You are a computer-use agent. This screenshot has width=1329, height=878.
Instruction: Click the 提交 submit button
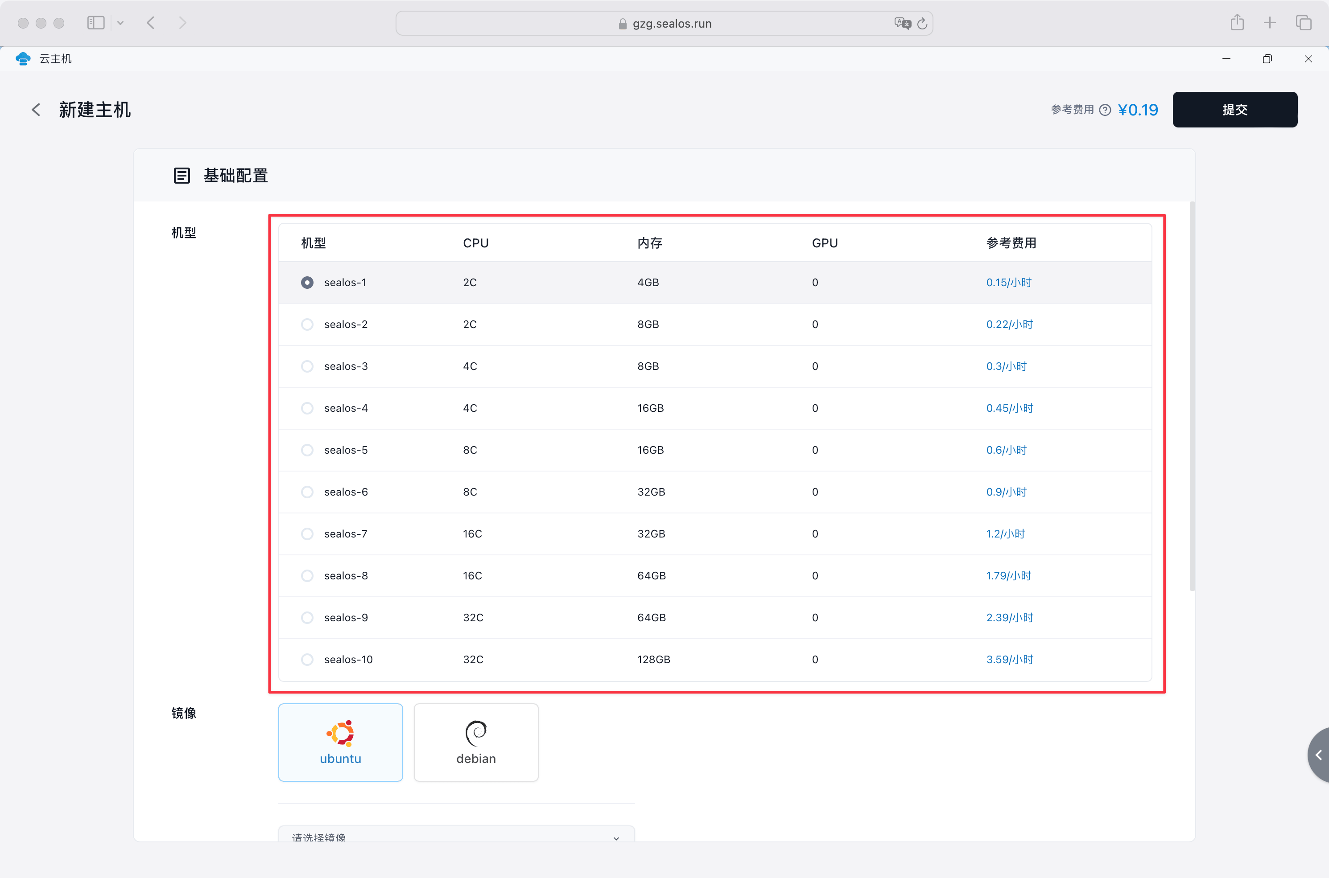click(x=1235, y=110)
